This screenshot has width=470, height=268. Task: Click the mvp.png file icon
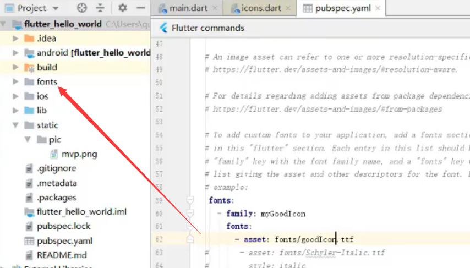pyautogui.click(x=54, y=154)
